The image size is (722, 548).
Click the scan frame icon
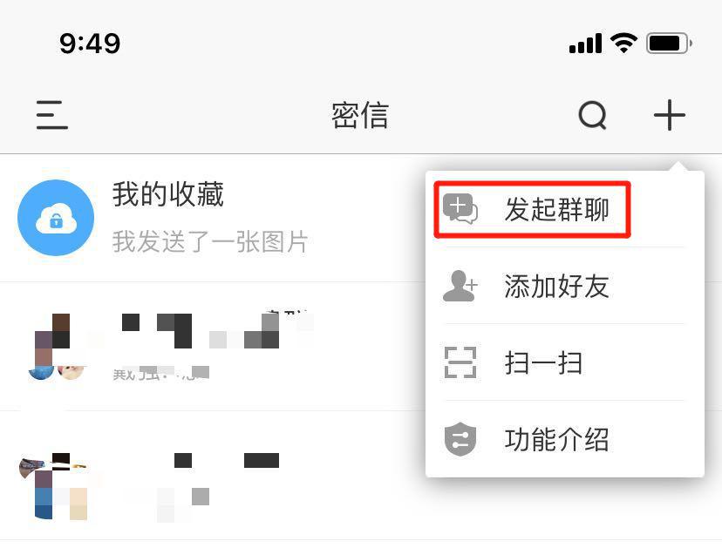click(460, 362)
